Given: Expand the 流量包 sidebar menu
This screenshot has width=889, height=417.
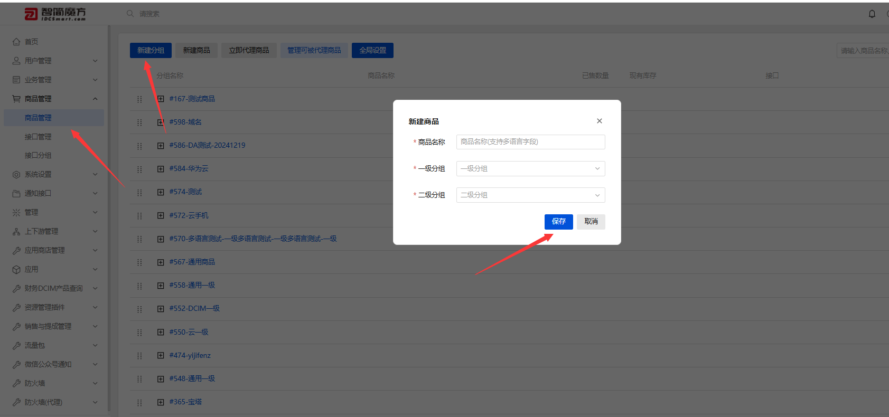Looking at the screenshot, I should point(95,345).
